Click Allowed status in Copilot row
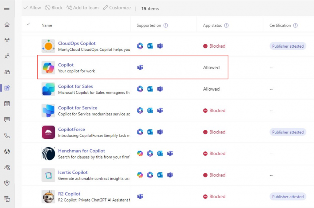The width and height of the screenshot is (314, 208). [211, 68]
